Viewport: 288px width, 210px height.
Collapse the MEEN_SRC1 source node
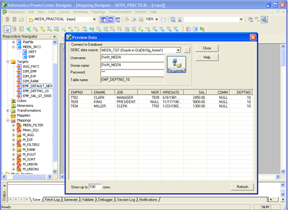click(13, 47)
